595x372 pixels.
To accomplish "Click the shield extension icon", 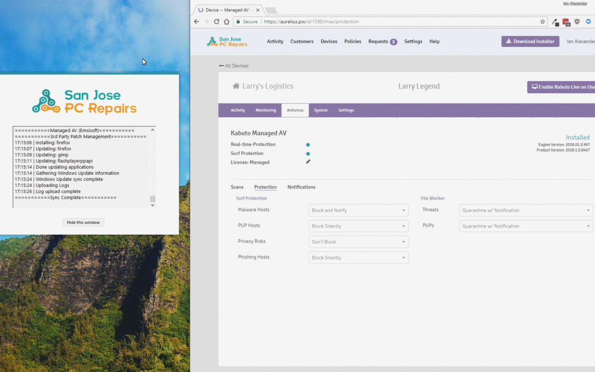I will point(577,21).
